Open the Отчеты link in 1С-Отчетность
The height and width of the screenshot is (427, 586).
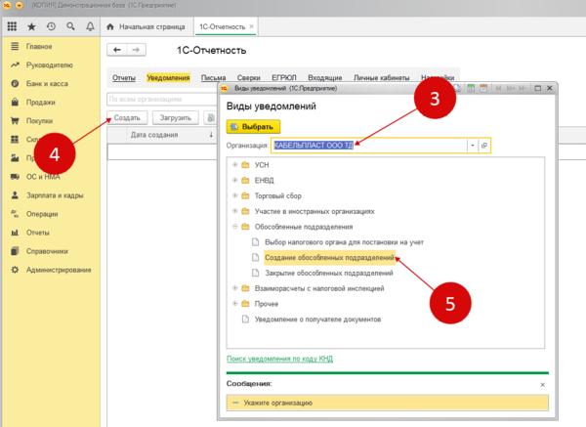[124, 78]
